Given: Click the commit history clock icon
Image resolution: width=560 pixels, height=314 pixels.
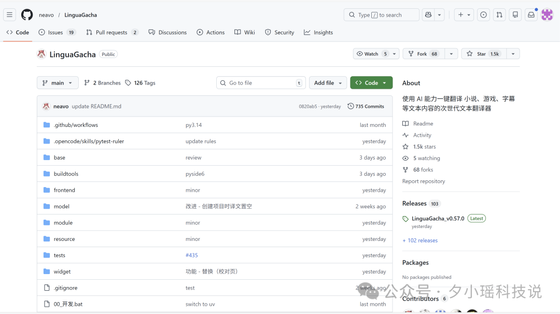Looking at the screenshot, I should point(351,106).
